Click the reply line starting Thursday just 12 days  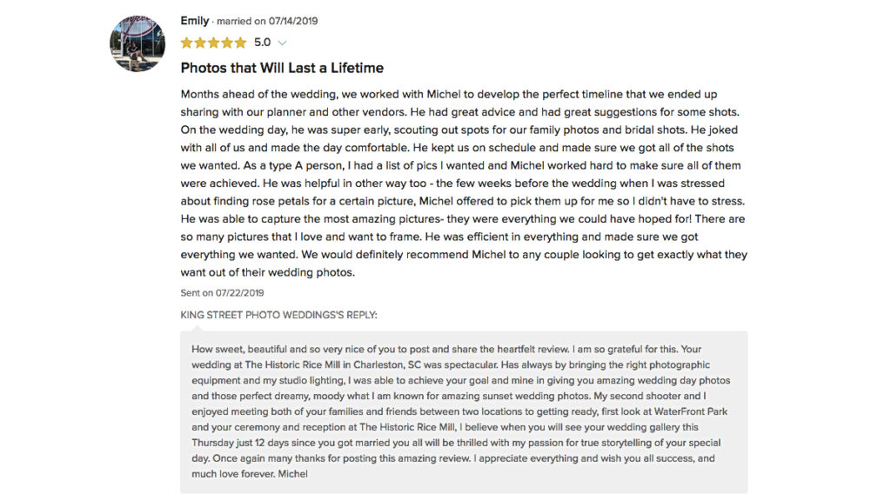click(x=456, y=443)
